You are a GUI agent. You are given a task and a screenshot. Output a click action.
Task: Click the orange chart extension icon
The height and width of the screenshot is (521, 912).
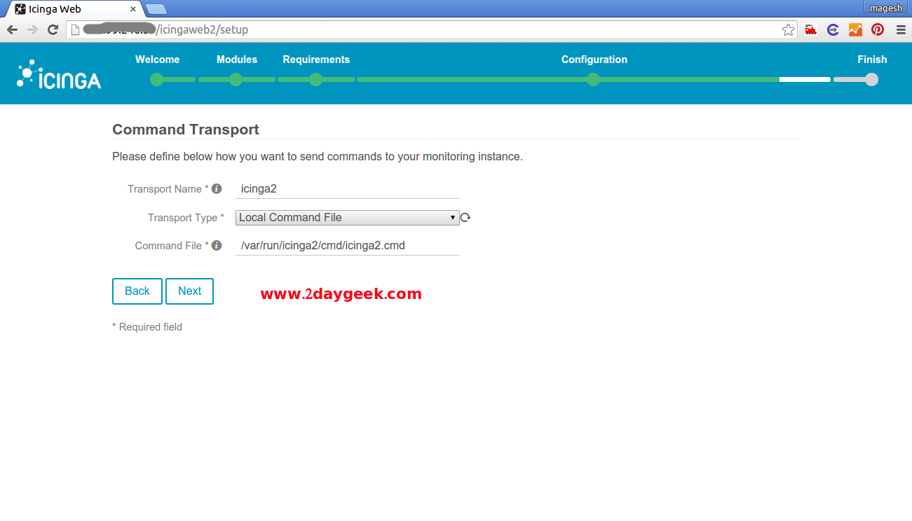tap(855, 29)
